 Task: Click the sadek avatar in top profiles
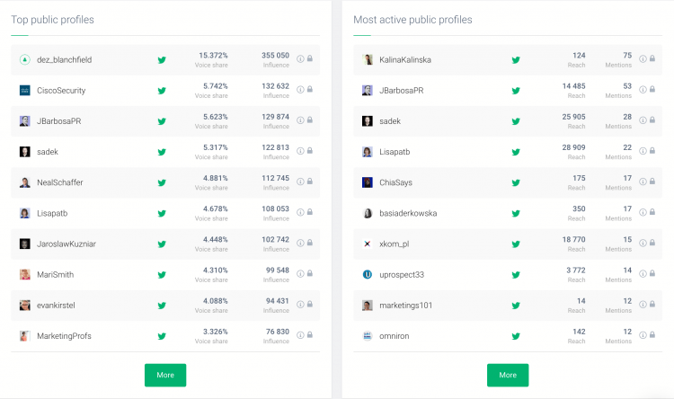(25, 152)
